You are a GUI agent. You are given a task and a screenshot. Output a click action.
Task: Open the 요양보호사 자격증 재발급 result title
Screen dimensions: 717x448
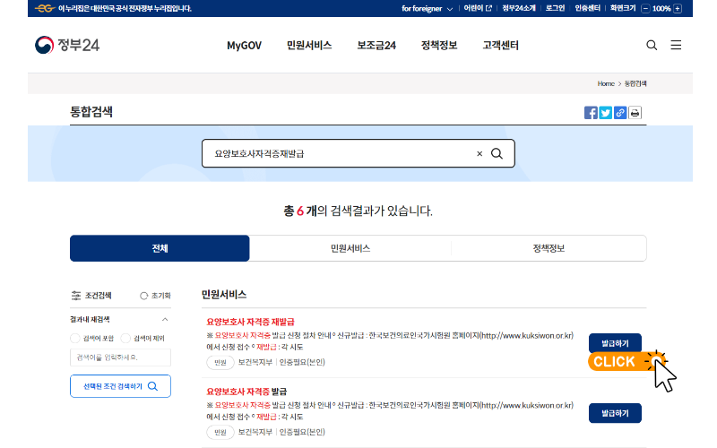[251, 322]
